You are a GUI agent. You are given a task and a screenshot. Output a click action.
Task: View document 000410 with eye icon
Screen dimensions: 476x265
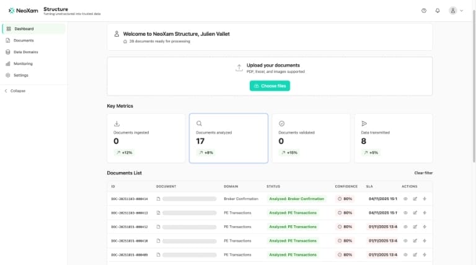pyautogui.click(x=405, y=241)
